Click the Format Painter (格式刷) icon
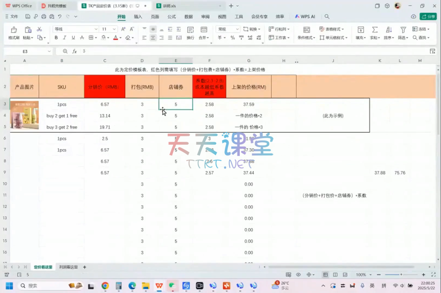441x293 pixels. 14,30
